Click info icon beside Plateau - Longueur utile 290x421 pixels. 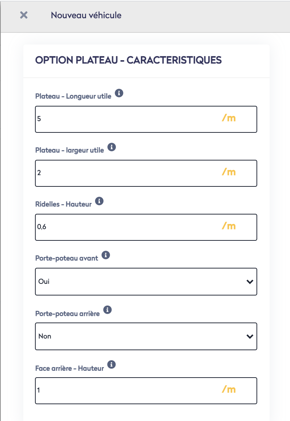point(119,93)
